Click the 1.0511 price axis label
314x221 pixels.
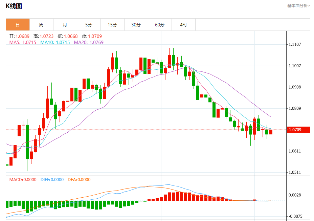[295, 172]
